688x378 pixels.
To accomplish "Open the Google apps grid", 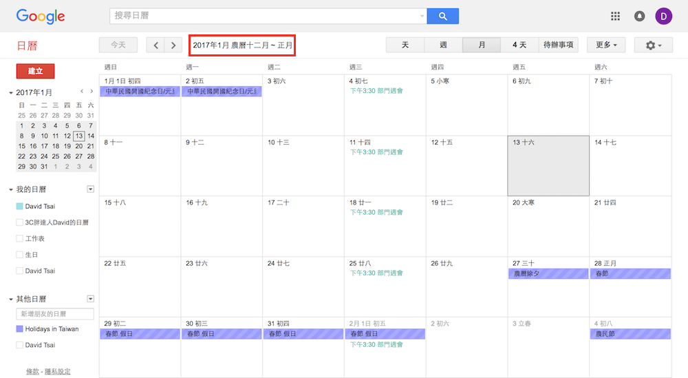I will pyautogui.click(x=615, y=16).
